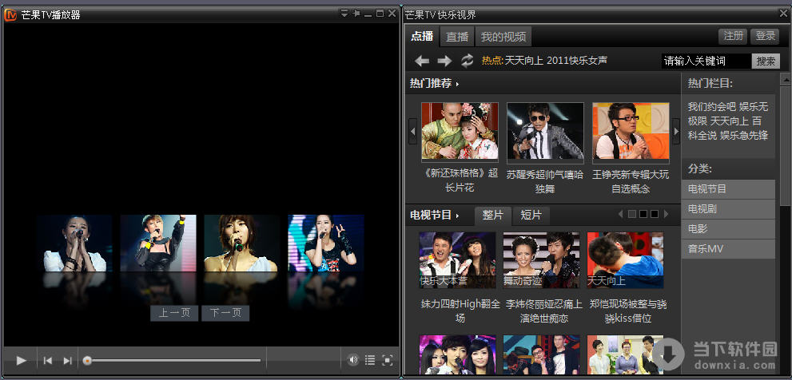Click the 上一页 button
This screenshot has width=792, height=380.
click(x=174, y=313)
